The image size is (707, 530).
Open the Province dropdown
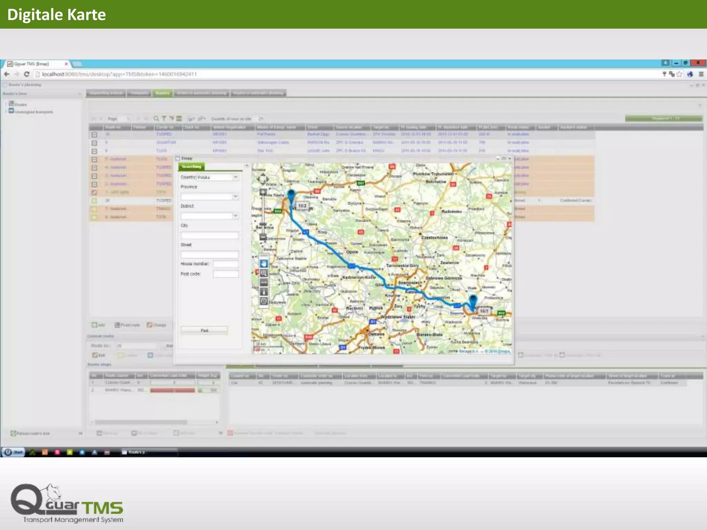pyautogui.click(x=235, y=197)
